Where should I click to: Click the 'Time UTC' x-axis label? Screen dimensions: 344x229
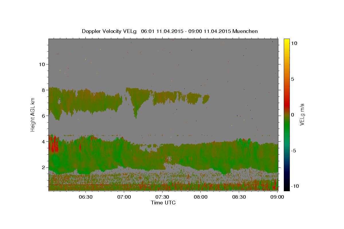pos(163,203)
